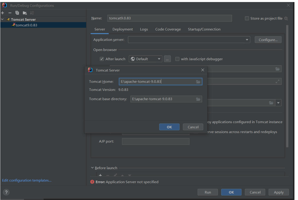Open Edit configuration templates link
Screen dimensions: 298x200
pyautogui.click(x=27, y=180)
